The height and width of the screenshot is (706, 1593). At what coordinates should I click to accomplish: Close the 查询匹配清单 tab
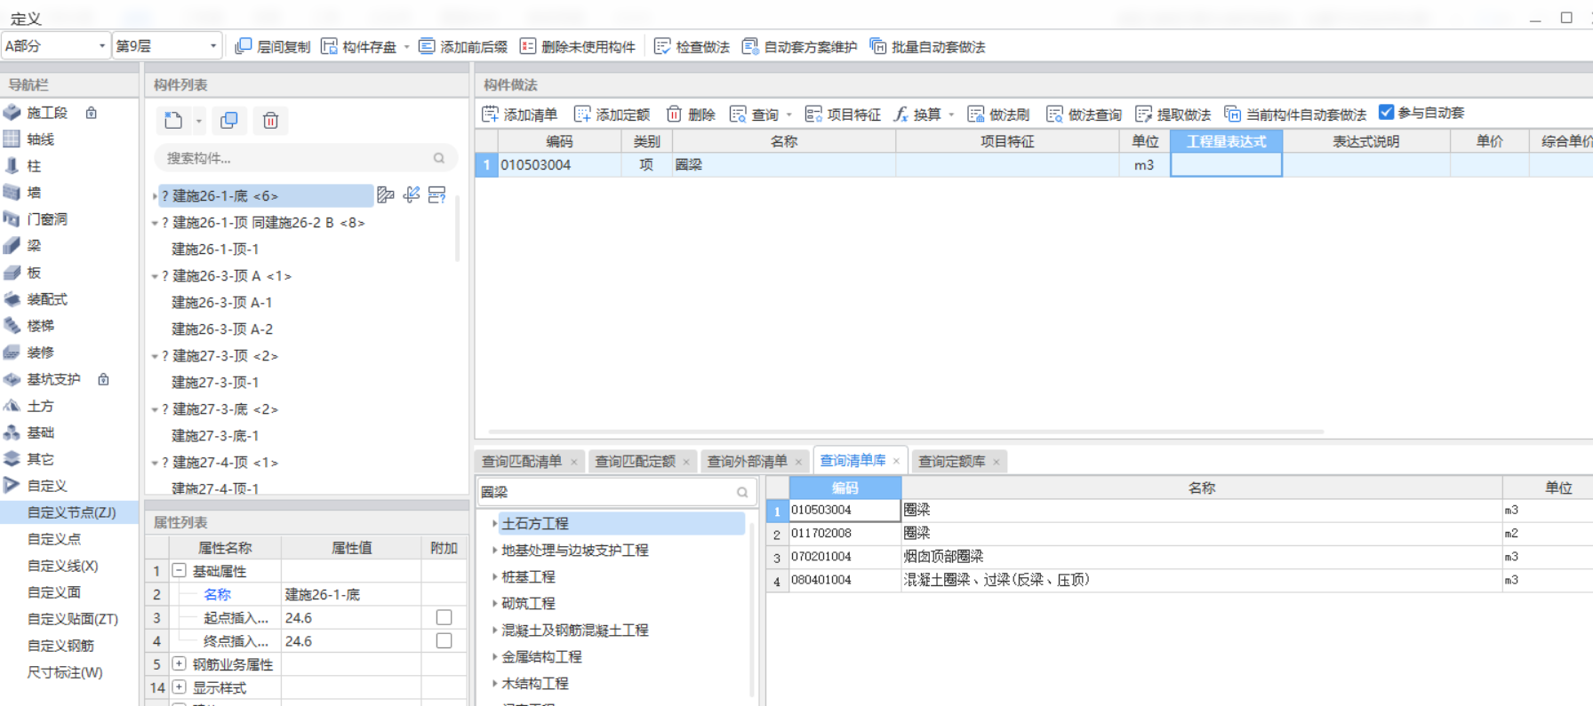[574, 462]
